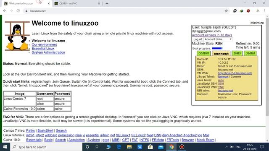
Task: Reload the linuxzoo page
Action: pyautogui.click(x=18, y=11)
